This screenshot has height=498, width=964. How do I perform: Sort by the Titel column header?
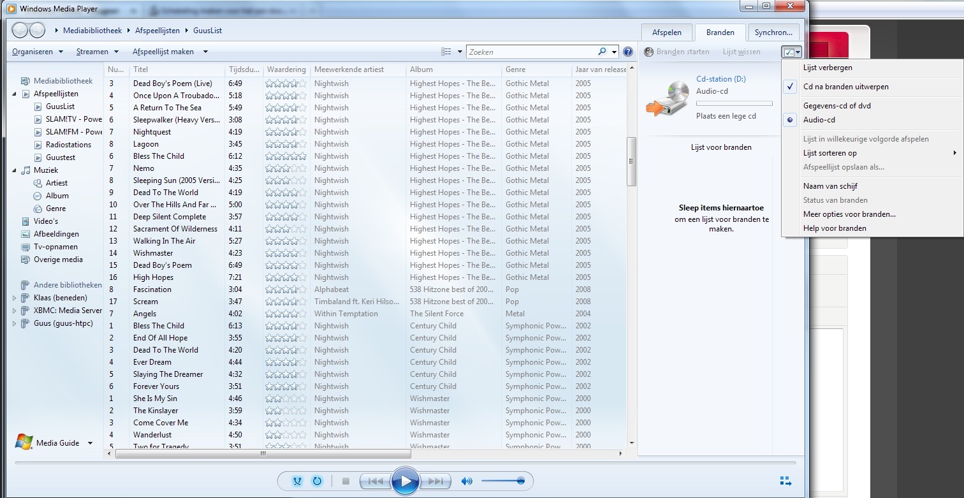point(177,70)
